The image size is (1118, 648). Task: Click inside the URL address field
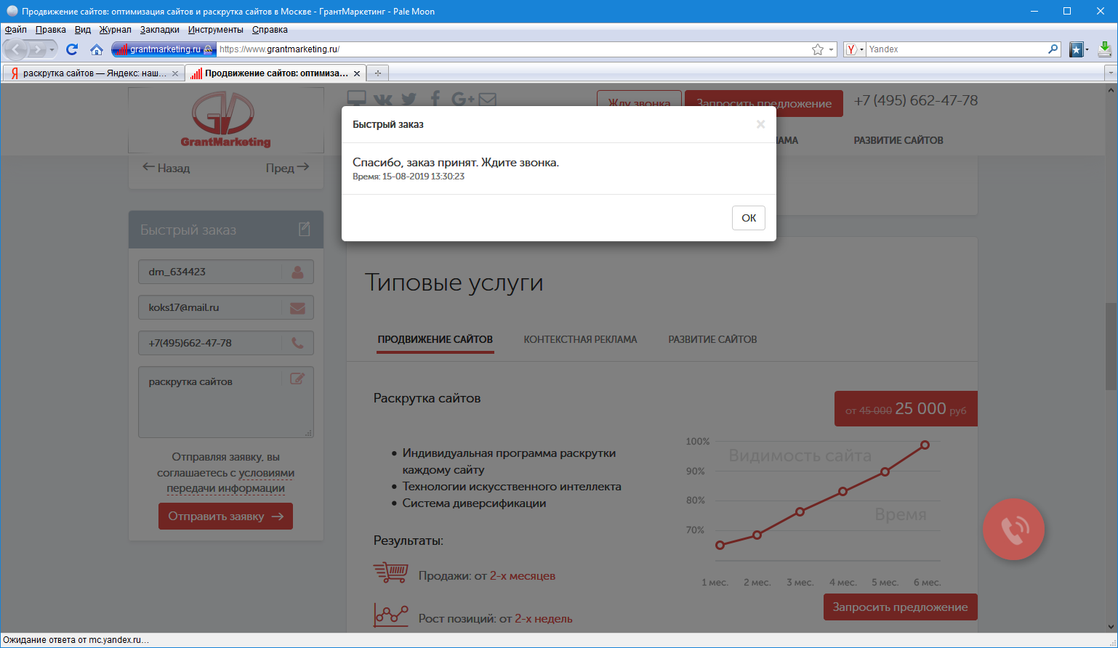click(512, 49)
